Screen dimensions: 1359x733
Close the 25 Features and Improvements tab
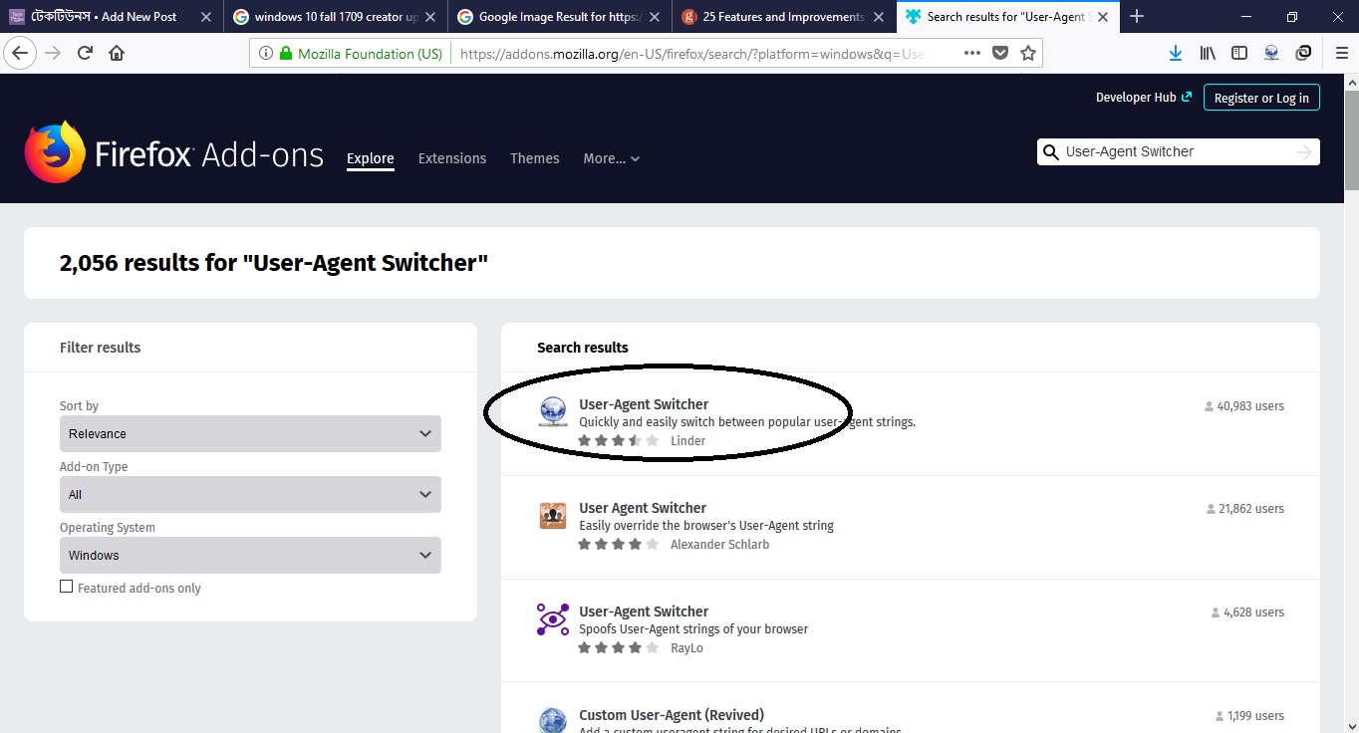(878, 17)
